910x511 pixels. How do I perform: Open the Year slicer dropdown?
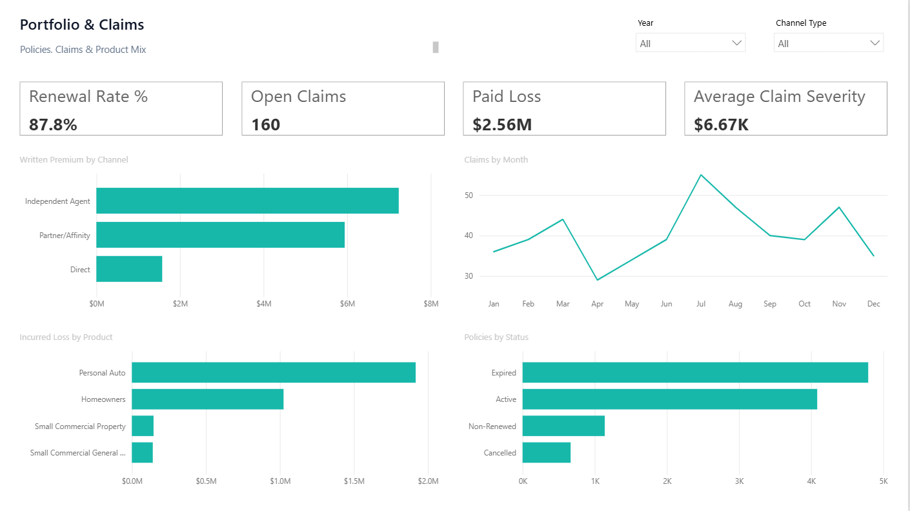pos(691,43)
